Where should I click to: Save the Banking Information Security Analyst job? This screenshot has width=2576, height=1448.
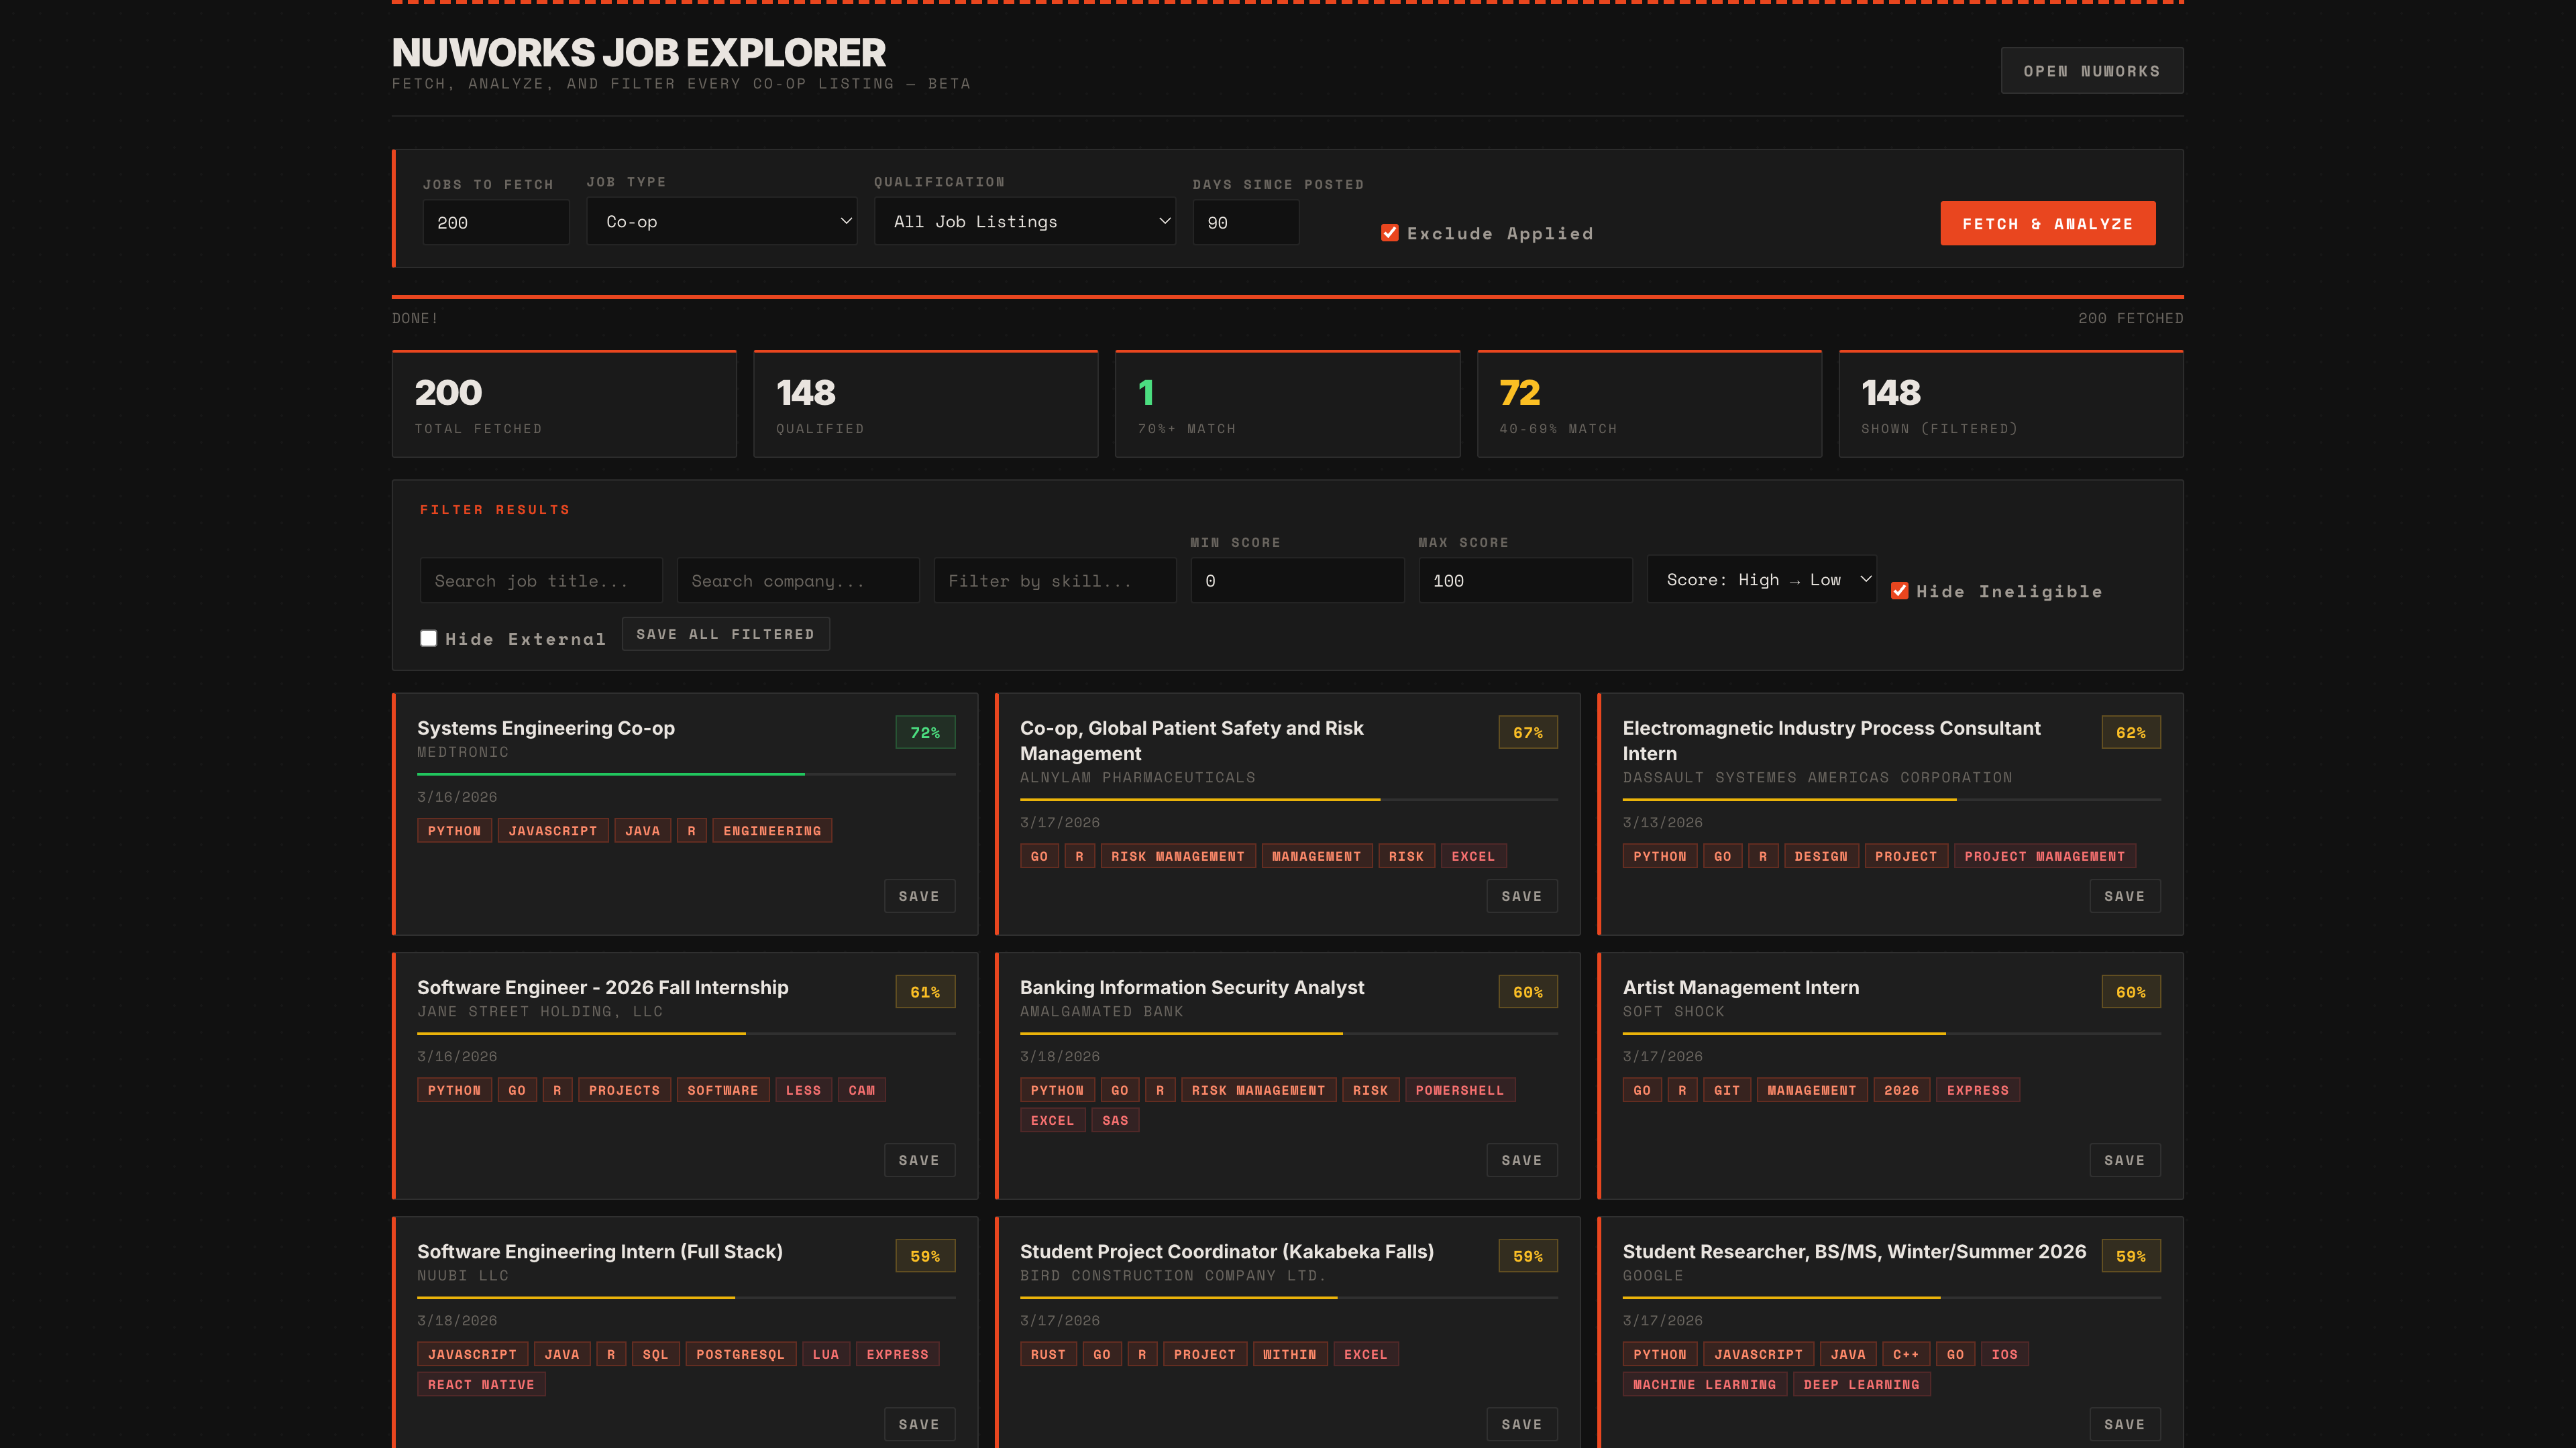pos(1521,1159)
